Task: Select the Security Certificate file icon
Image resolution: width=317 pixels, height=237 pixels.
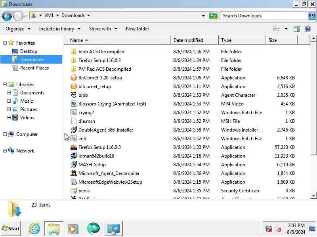Action: (74, 190)
